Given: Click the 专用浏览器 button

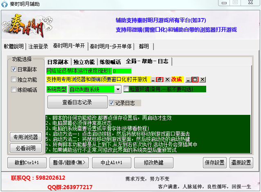Looking at the screenshot, I should (x=25, y=137).
